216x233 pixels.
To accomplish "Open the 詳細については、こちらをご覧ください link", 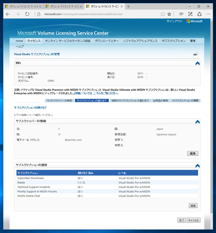I will (x=96, y=93).
